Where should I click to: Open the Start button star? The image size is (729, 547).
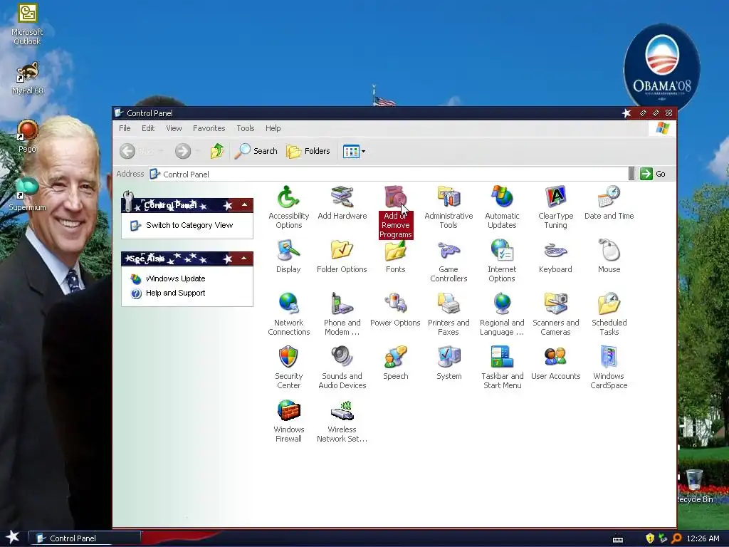13,537
